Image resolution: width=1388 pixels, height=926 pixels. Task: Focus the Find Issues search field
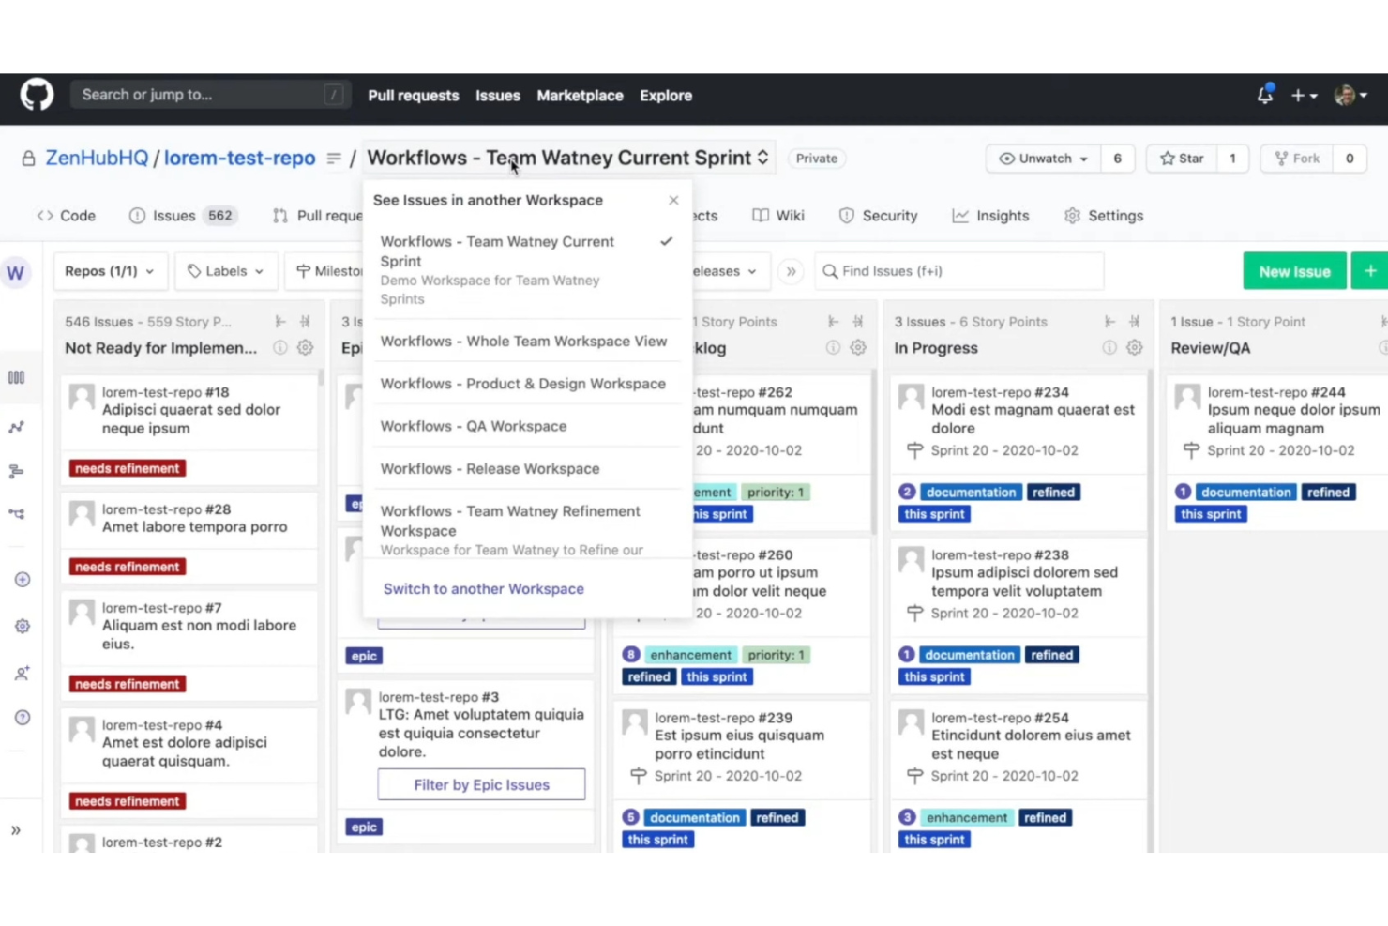coord(958,271)
